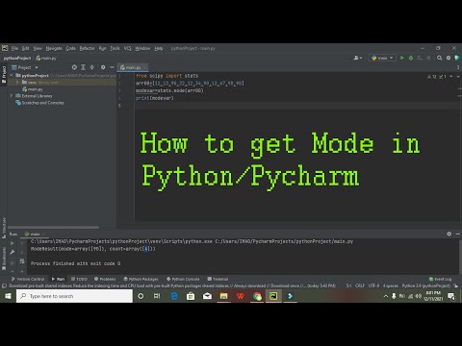Open the Tools menu
The image size is (462, 346).
click(115, 48)
